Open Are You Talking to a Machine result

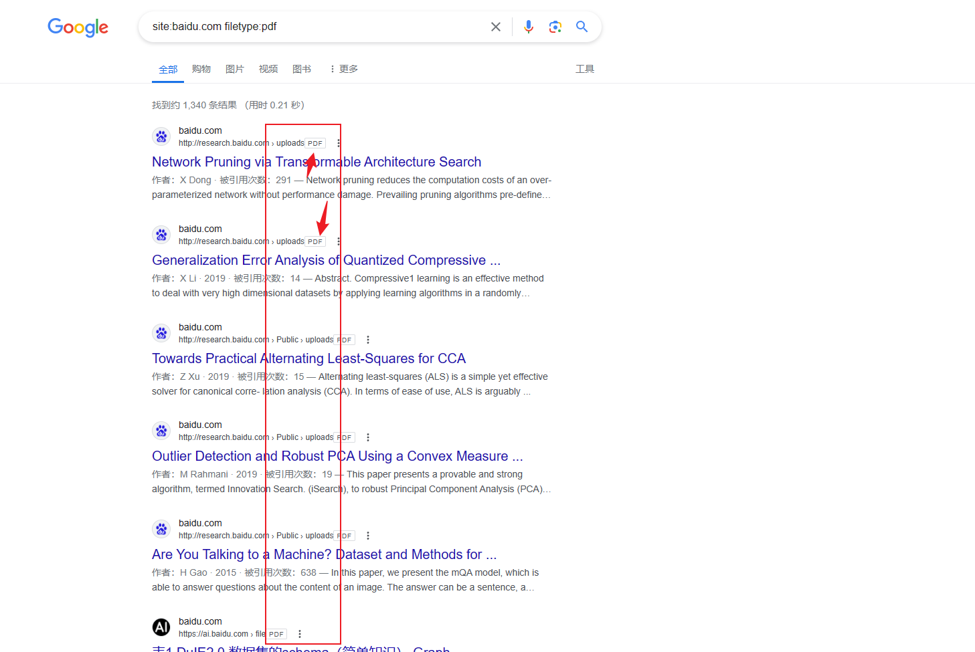click(x=324, y=554)
